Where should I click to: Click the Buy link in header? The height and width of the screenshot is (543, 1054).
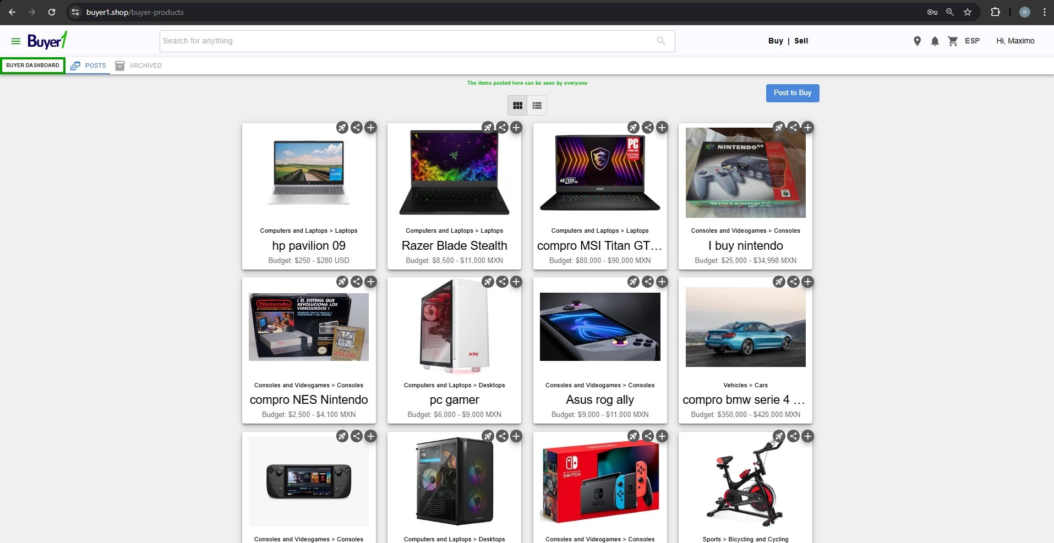tap(776, 41)
